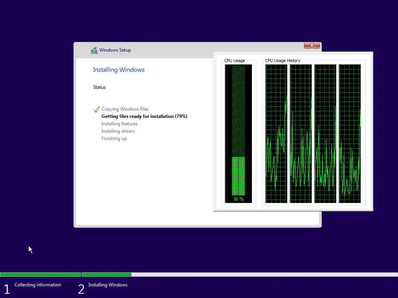The image size is (398, 298).
Task: Click the 'CPU Usage' label
Action: tap(234, 61)
